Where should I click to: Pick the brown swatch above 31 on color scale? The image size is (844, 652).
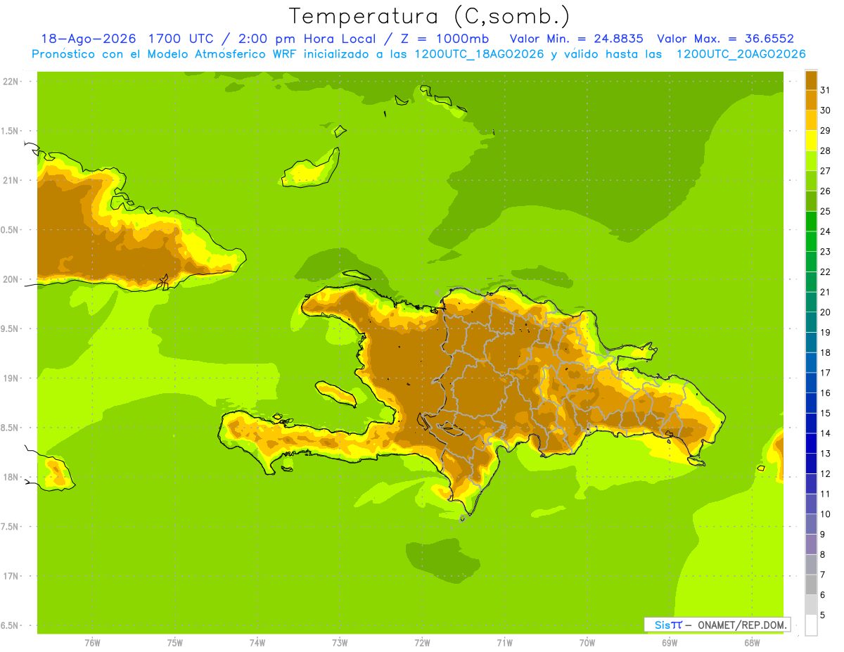811,81
